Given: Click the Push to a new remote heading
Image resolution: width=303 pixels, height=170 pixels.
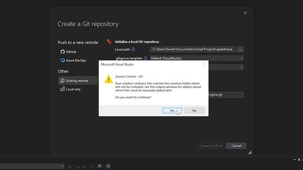Looking at the screenshot, I should tap(78, 42).
